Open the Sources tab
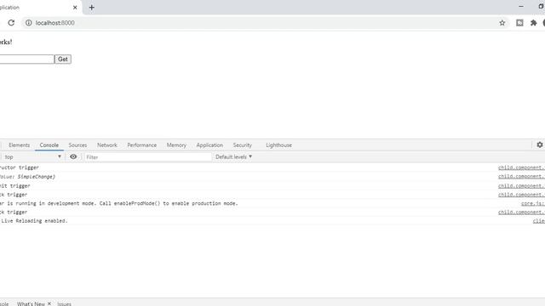 pos(77,145)
